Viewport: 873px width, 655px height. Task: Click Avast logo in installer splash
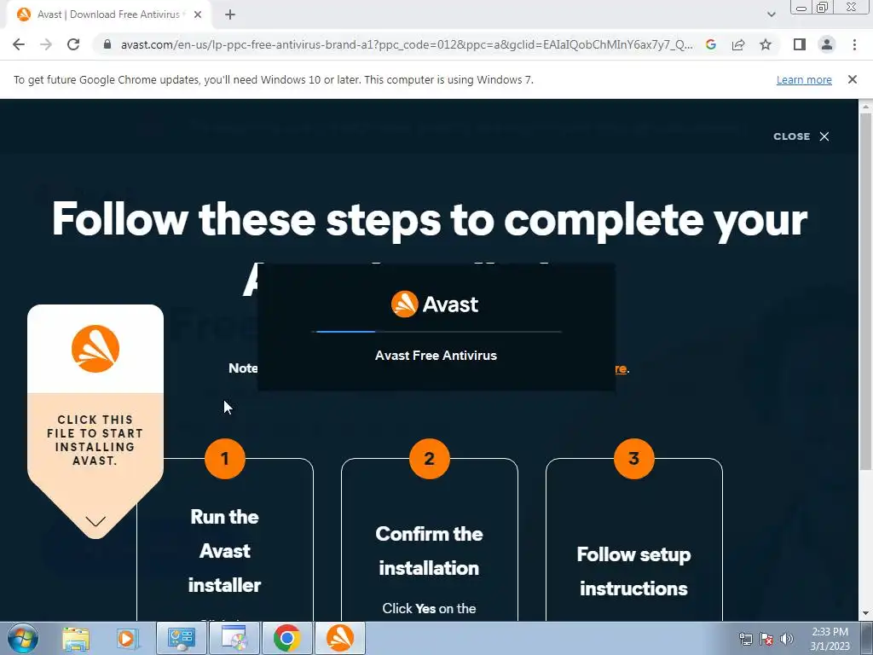435,304
